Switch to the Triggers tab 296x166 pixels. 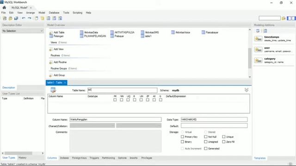pos(94,158)
